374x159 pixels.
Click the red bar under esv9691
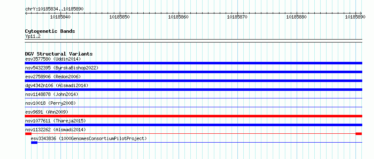tap(193, 116)
